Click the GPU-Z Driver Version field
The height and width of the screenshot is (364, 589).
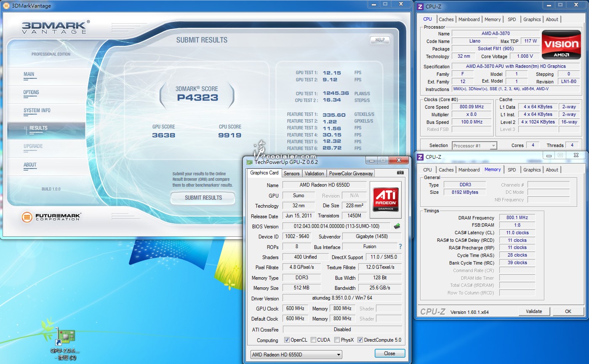click(x=342, y=298)
